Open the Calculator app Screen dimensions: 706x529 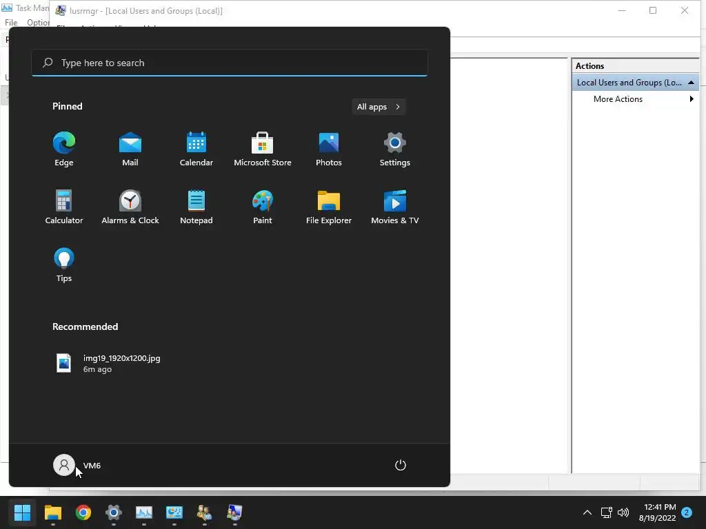tap(64, 207)
